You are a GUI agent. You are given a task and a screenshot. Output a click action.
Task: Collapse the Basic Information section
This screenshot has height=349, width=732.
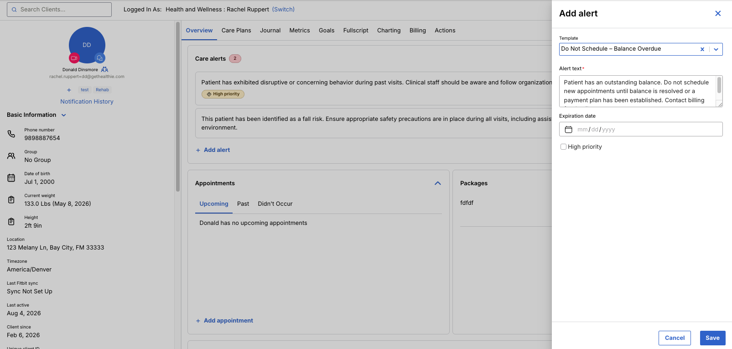(64, 115)
